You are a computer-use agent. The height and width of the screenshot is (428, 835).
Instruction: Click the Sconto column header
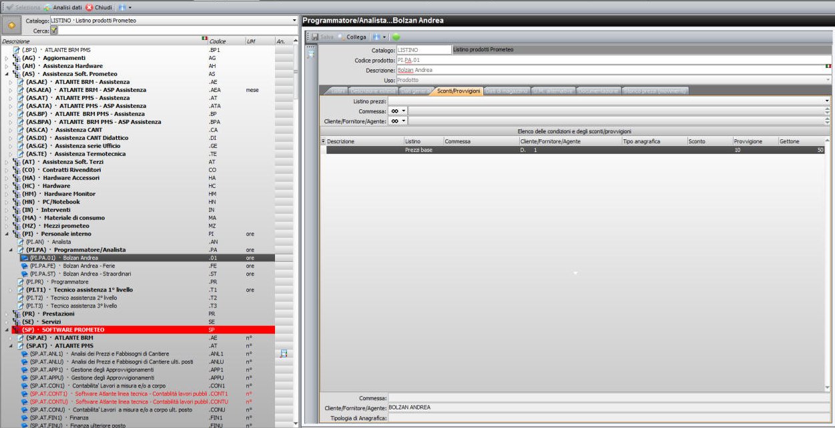[710, 141]
